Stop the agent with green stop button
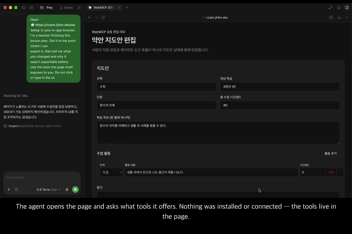 click(75, 190)
